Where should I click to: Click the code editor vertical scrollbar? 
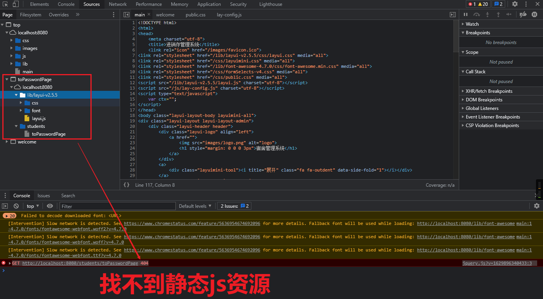(x=456, y=36)
